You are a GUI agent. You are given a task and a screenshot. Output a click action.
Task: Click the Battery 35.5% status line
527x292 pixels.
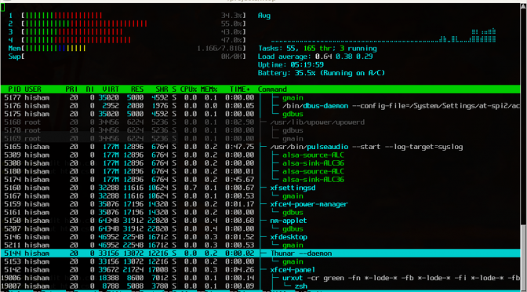322,73
